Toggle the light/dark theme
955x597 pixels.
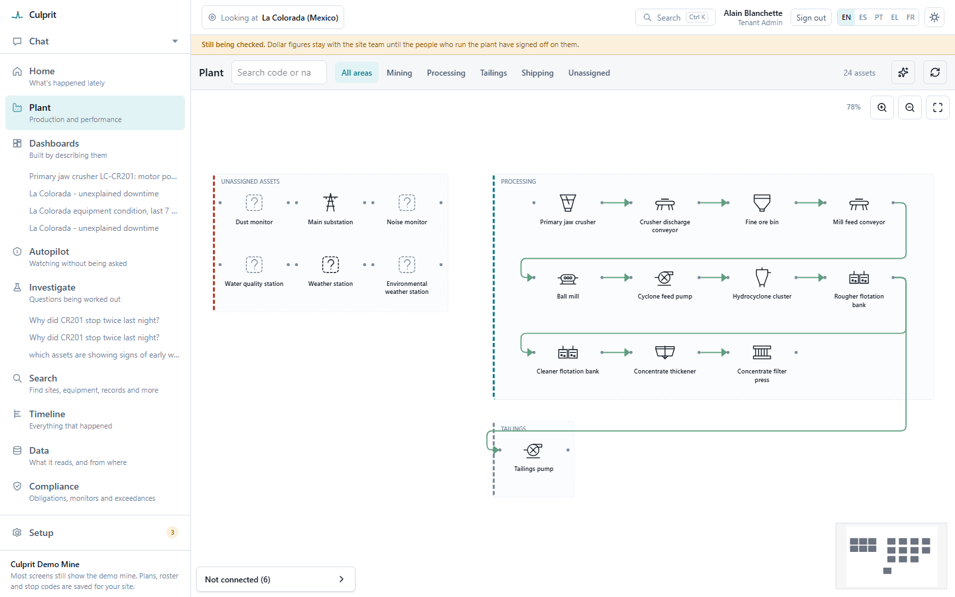pos(934,17)
